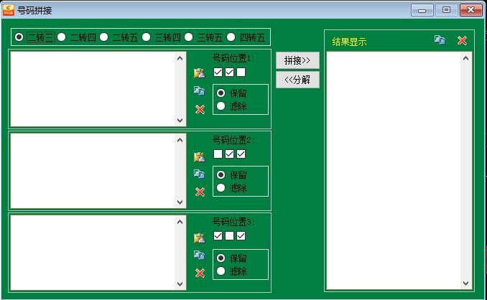This screenshot has height=300, width=487.
Task: Click scroll down arrow of 号码位置3 box
Action: pos(180,284)
